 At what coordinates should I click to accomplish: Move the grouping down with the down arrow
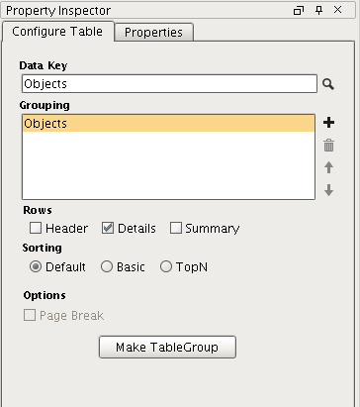(x=328, y=190)
